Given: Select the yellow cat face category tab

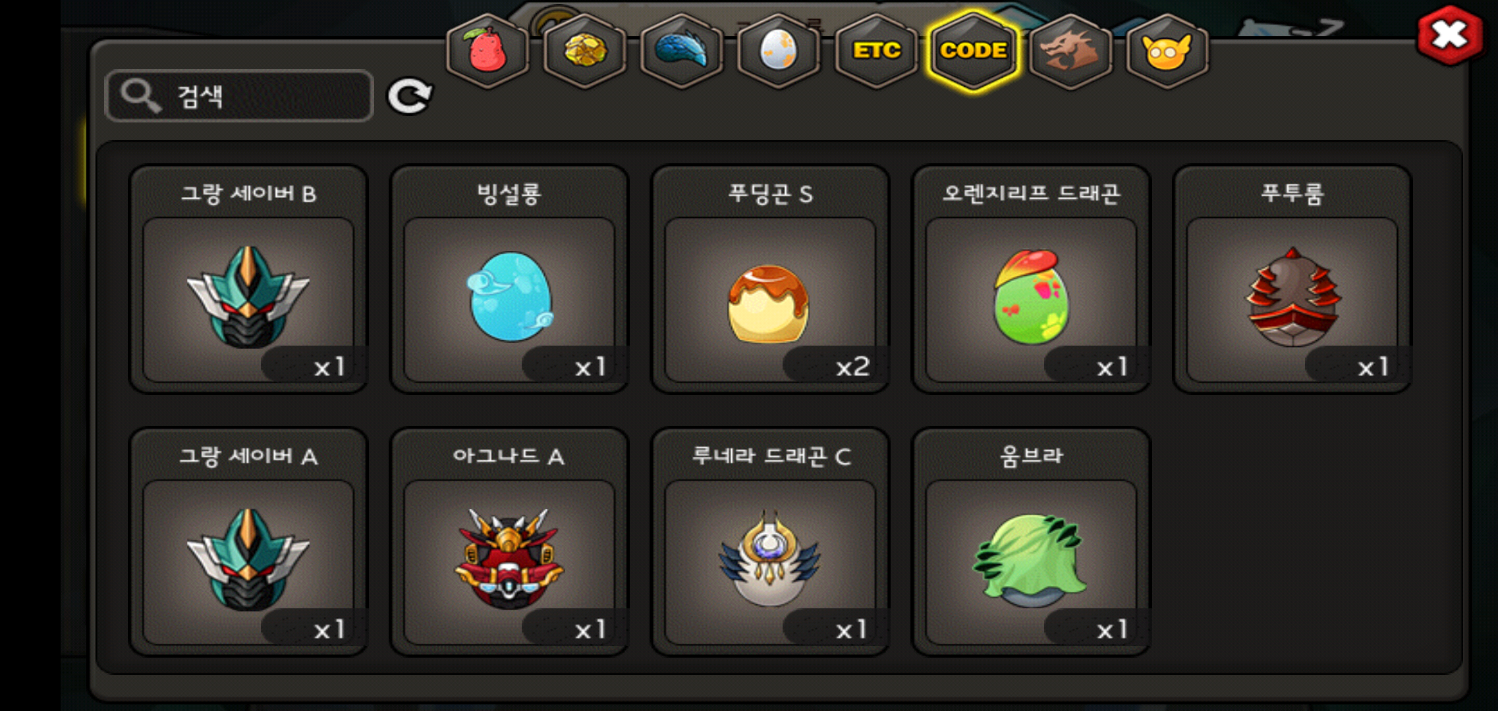Looking at the screenshot, I should (1167, 51).
